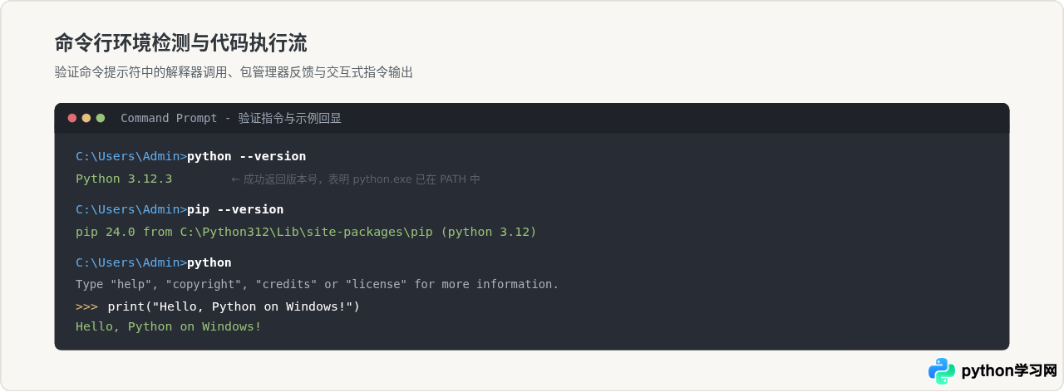Click the red close dot in terminal header

[72, 118]
